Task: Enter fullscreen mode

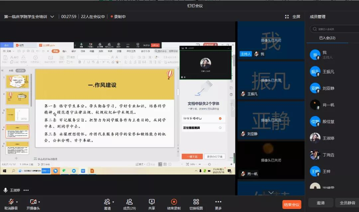Action: click(293, 17)
